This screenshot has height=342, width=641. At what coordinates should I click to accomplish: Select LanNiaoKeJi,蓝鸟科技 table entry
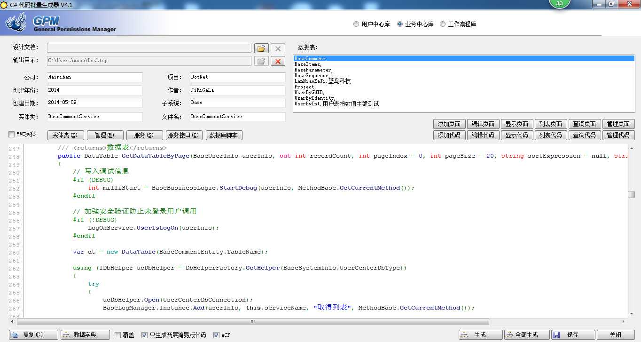(x=464, y=81)
